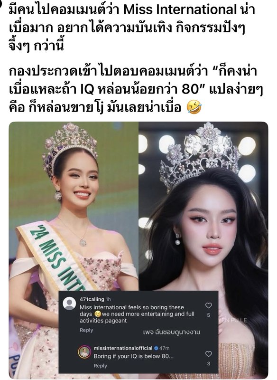
Task: Click the 47m timestamp on official reply
Action: 164,348
